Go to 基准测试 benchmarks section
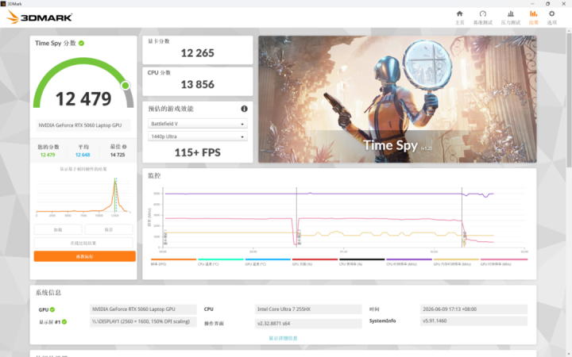The width and height of the screenshot is (572, 357). [x=483, y=17]
